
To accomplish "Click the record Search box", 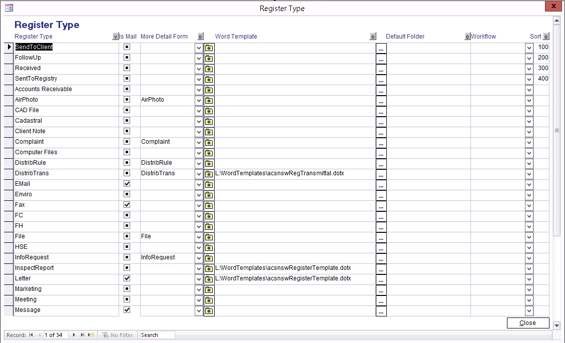I will pyautogui.click(x=157, y=335).
